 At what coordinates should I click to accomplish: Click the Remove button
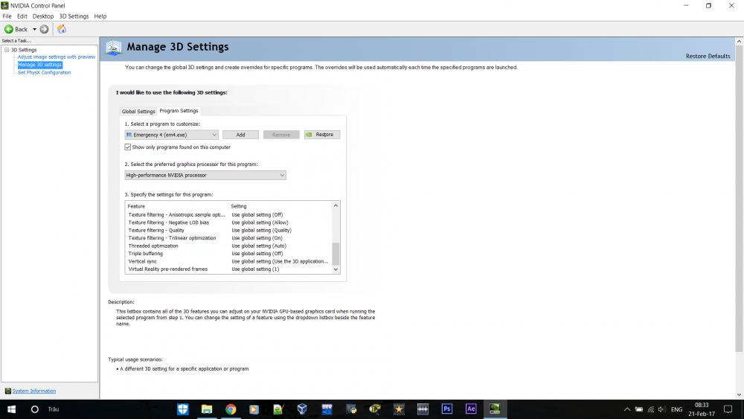point(281,135)
